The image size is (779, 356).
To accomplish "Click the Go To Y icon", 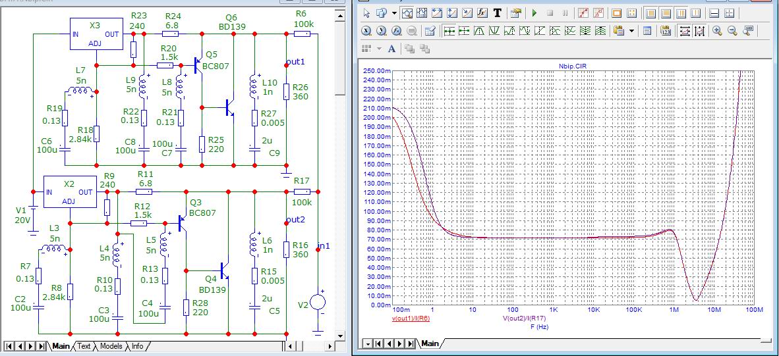I will coord(381,30).
